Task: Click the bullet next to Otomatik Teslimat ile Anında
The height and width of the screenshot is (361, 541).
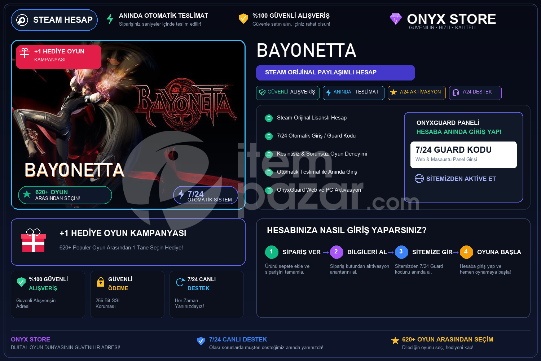Action: click(269, 172)
